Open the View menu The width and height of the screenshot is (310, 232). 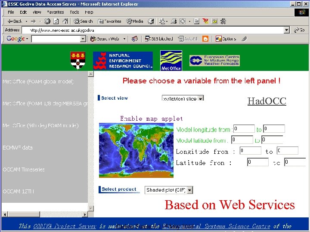pos(37,12)
